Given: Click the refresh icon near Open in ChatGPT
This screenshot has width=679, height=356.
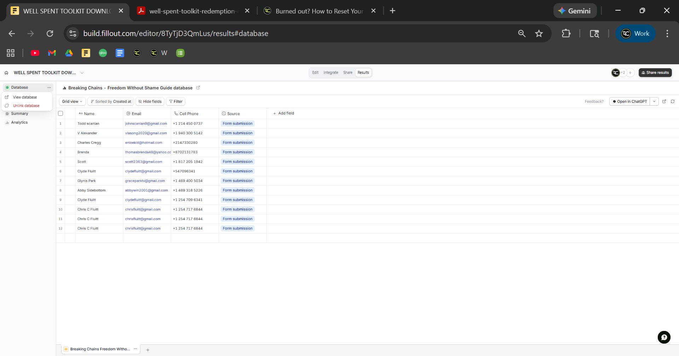Looking at the screenshot, I should click(673, 101).
